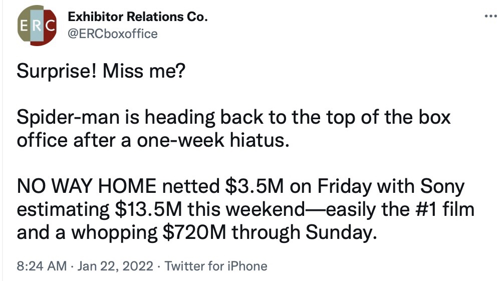504x281 pixels.
Task: Click the Twitter for iPhone source link
Action: tap(216, 266)
